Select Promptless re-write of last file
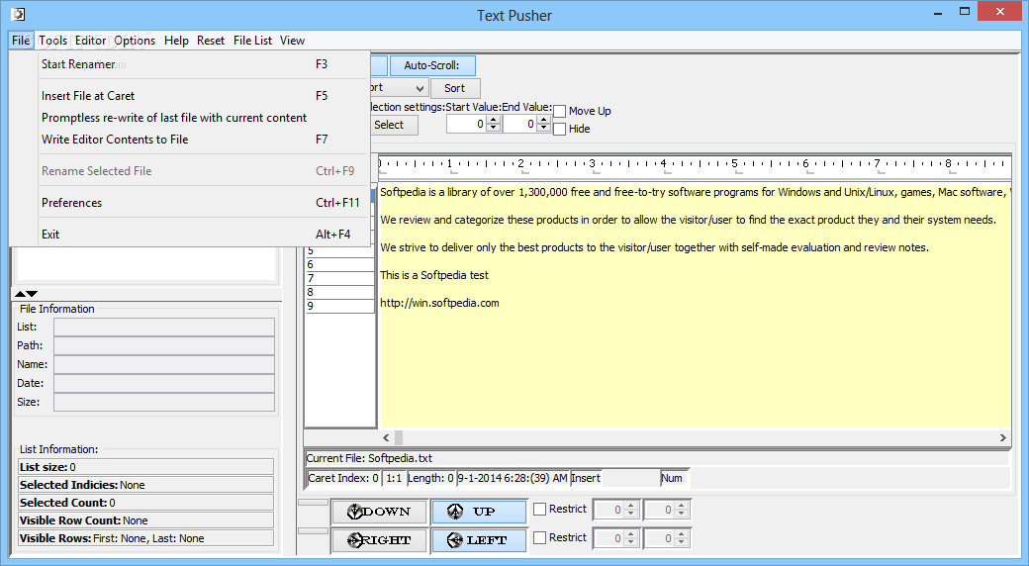 (189, 118)
